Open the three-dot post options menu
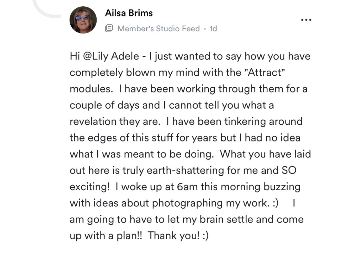 pos(306,20)
